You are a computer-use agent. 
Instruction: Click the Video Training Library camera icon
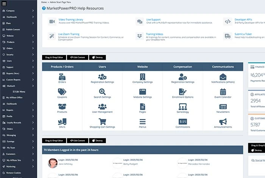[52, 22]
